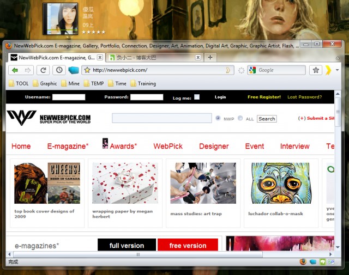Open the Lost Password? link

point(304,97)
